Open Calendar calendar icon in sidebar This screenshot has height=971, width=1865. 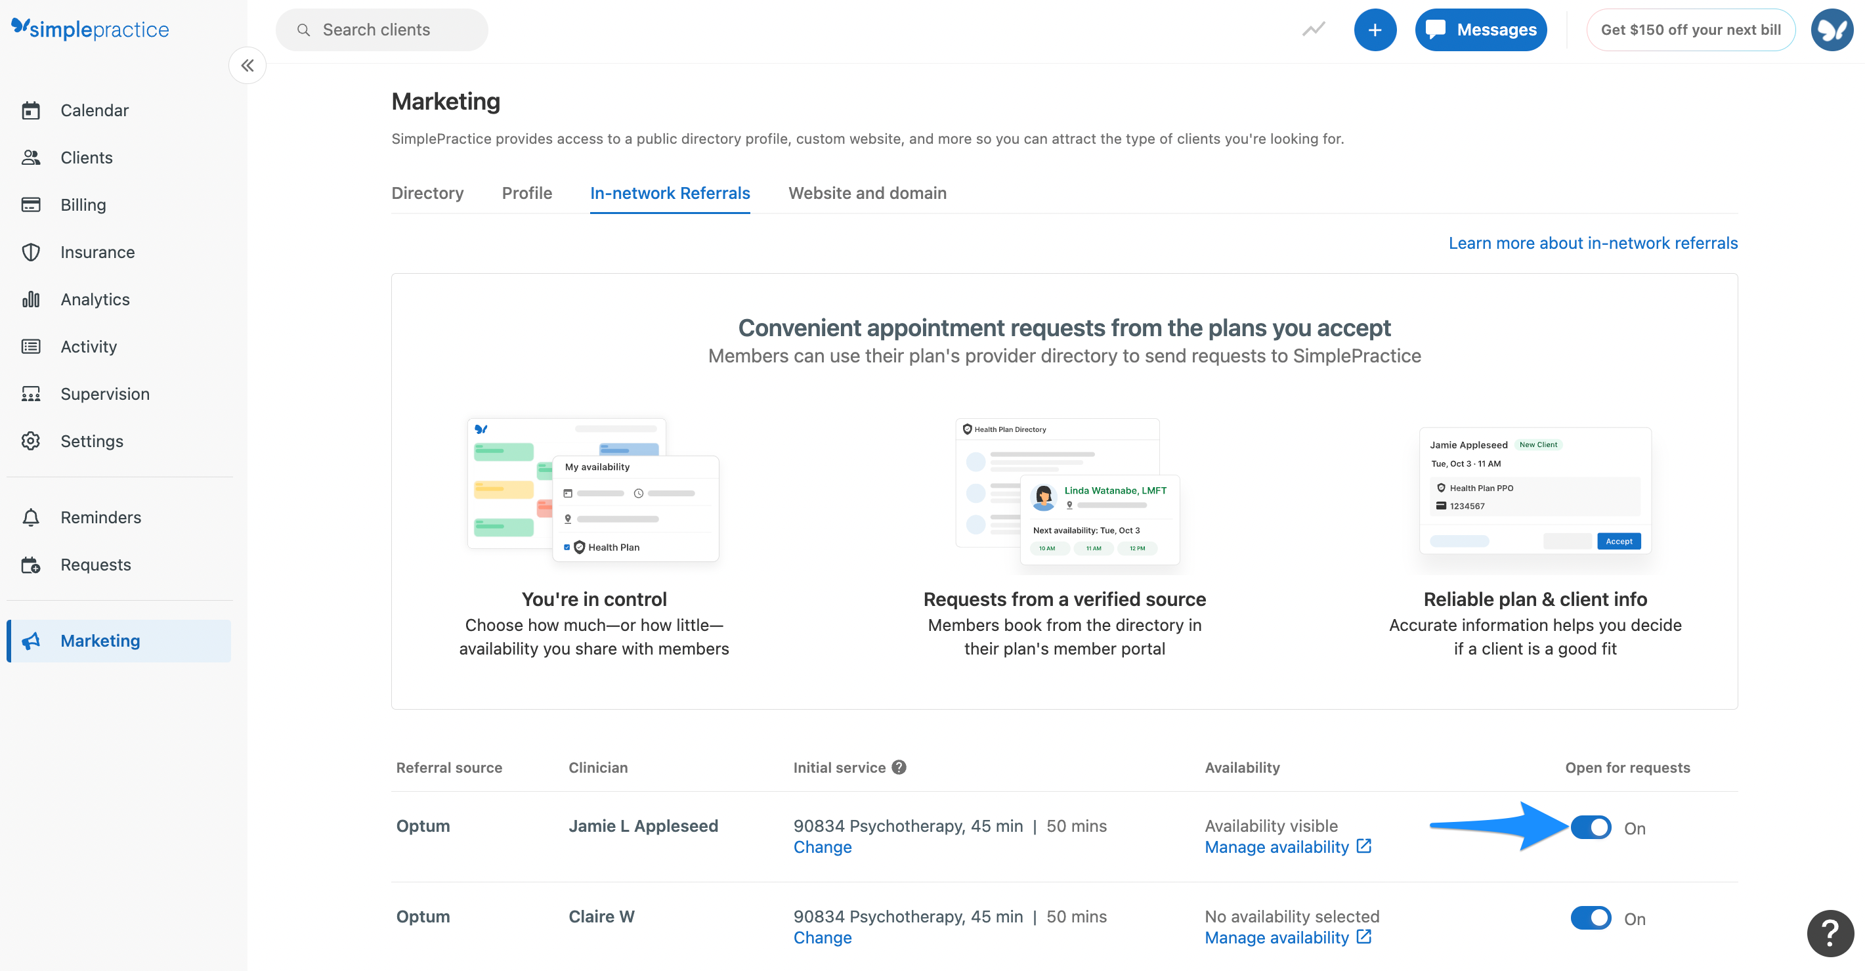click(x=30, y=110)
